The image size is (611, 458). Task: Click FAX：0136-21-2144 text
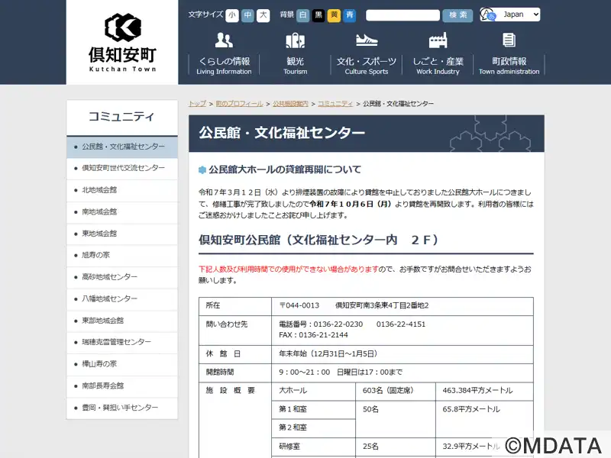click(313, 335)
